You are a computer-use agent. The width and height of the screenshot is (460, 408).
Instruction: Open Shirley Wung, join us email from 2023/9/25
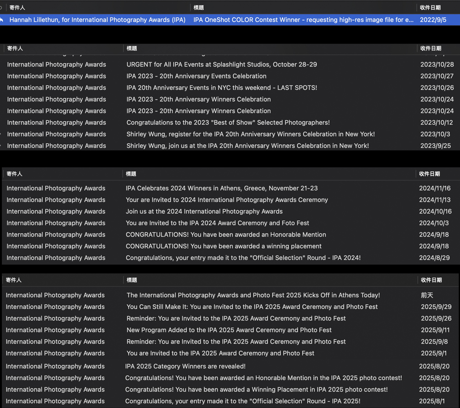click(247, 146)
